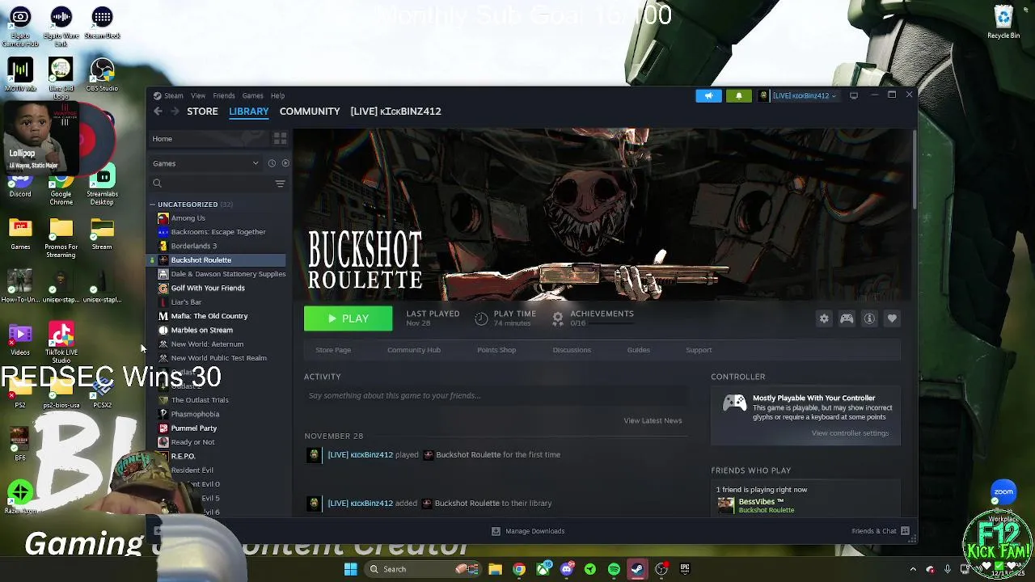Open the Support link

tap(699, 350)
